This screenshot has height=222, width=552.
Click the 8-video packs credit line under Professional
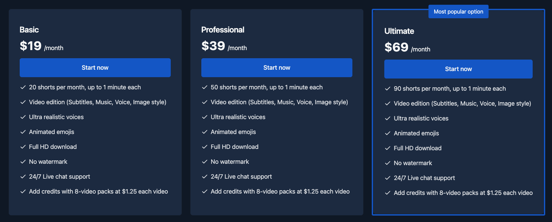pyautogui.click(x=280, y=191)
